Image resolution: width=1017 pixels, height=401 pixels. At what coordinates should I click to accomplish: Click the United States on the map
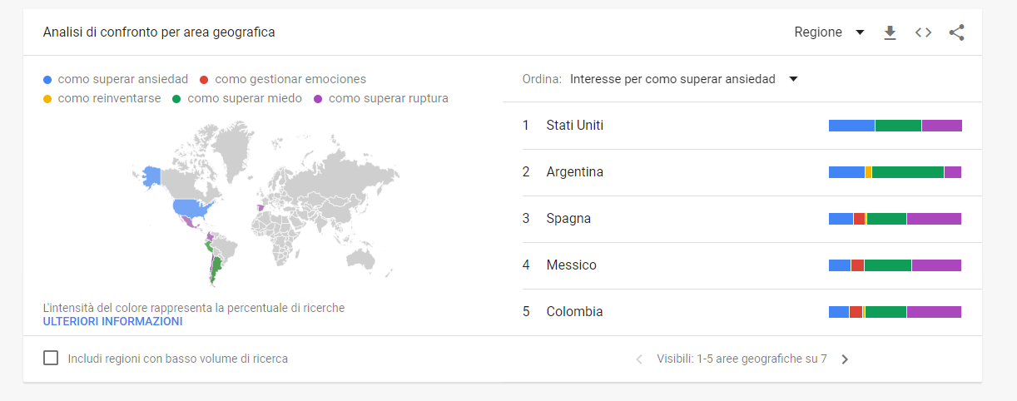point(191,208)
